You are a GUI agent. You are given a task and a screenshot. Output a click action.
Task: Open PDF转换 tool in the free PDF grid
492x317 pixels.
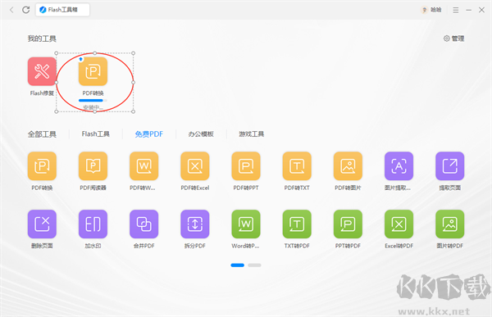click(x=42, y=166)
